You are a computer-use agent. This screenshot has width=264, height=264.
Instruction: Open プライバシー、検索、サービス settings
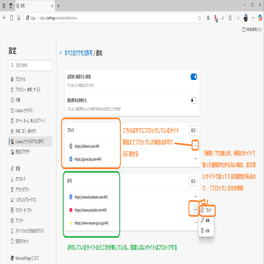point(30,90)
